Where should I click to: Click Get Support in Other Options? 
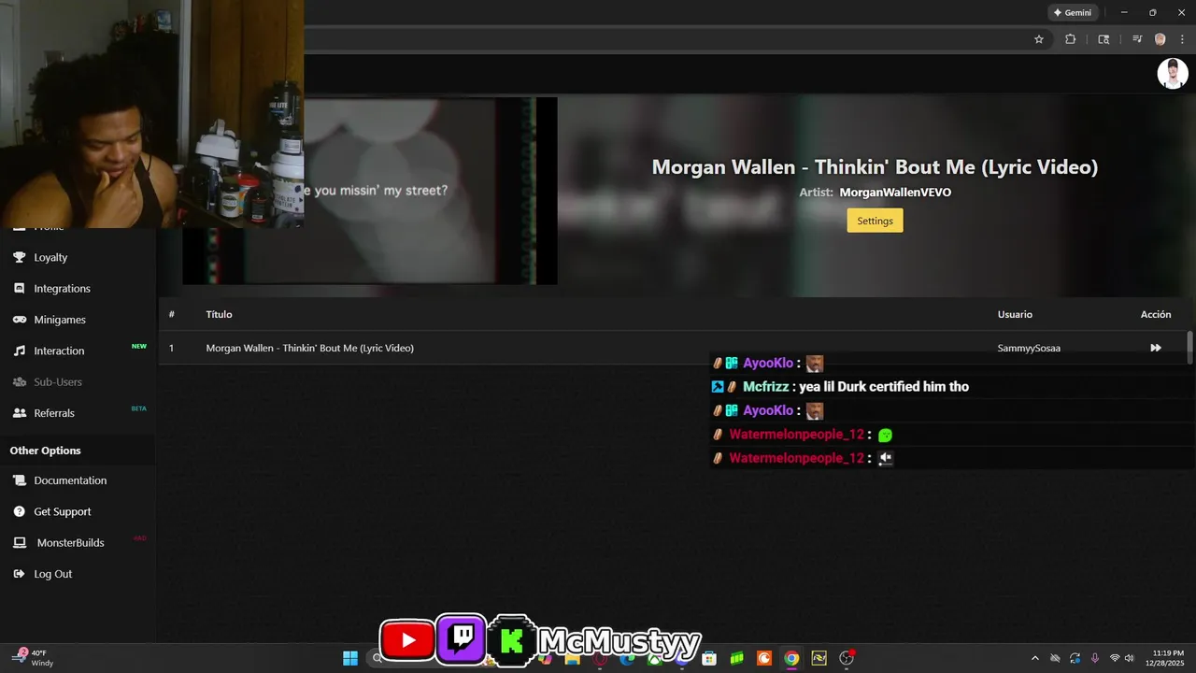pyautogui.click(x=63, y=511)
